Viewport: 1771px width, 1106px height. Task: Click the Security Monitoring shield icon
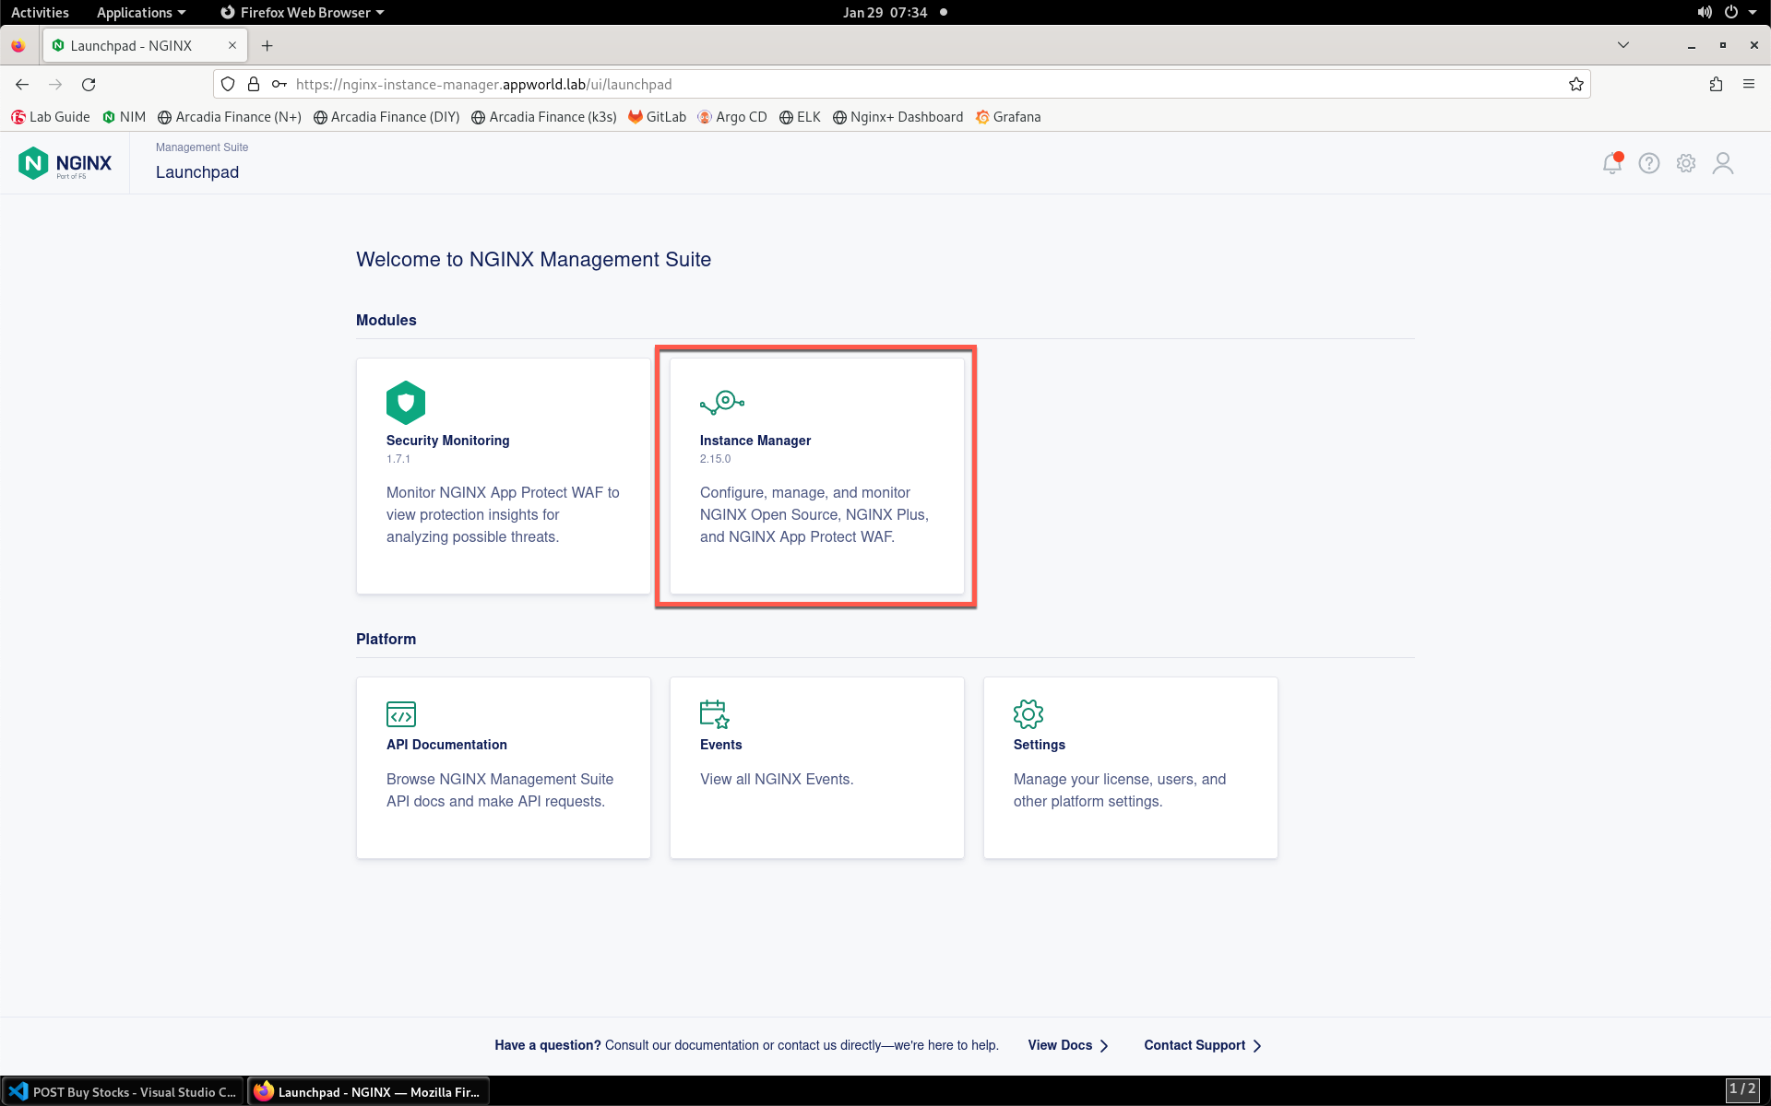406,402
